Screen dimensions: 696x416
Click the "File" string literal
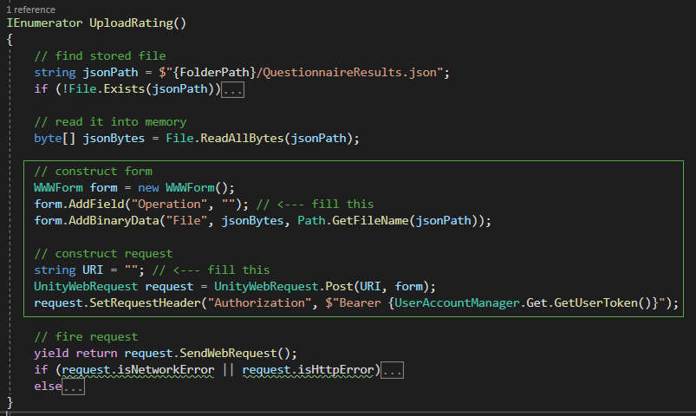[186, 220]
